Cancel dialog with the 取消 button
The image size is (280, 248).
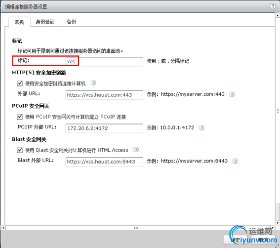263,240
